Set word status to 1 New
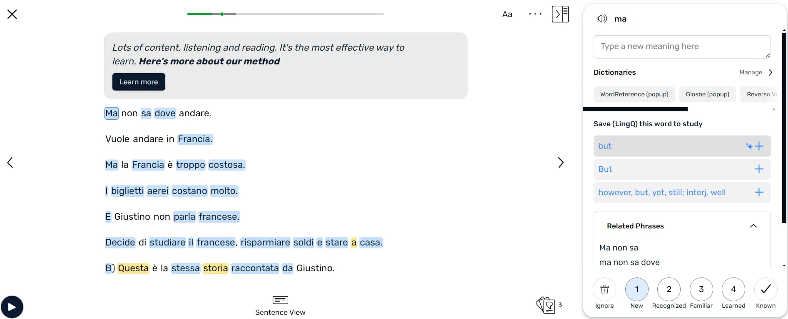Image resolution: width=788 pixels, height=319 pixels. click(x=636, y=290)
